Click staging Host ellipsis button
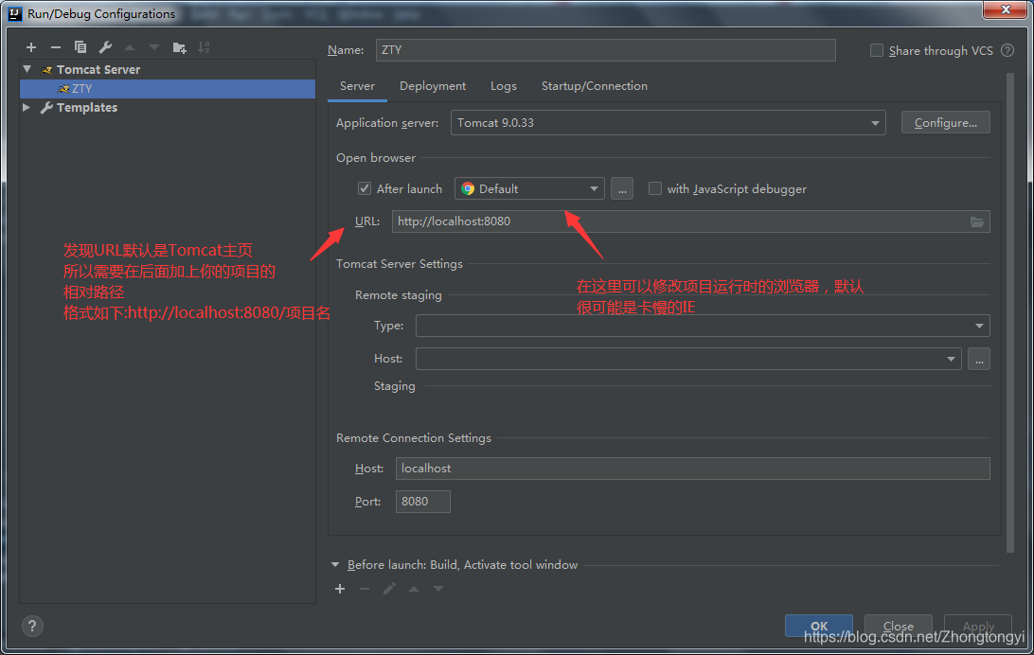The image size is (1034, 655). pos(979,359)
